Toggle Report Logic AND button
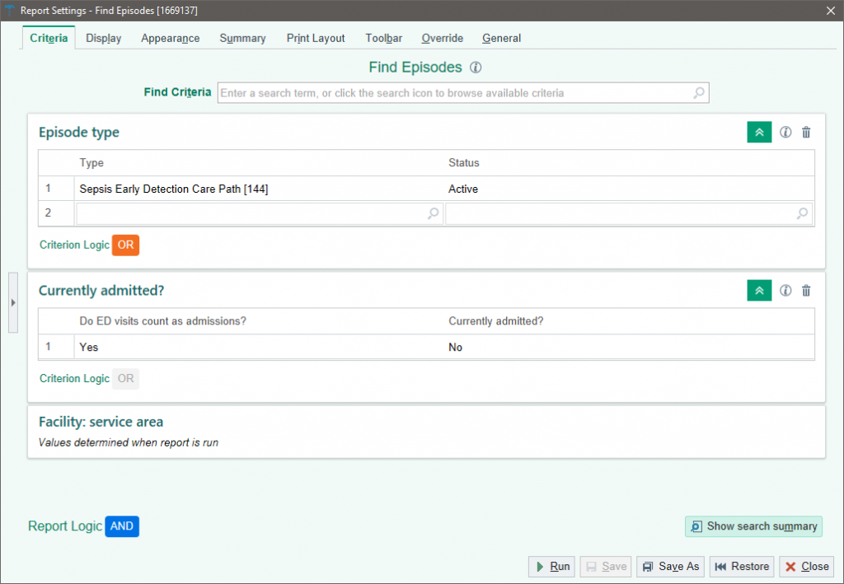 pyautogui.click(x=122, y=526)
